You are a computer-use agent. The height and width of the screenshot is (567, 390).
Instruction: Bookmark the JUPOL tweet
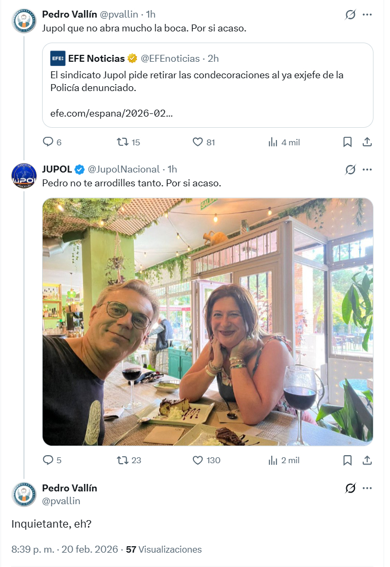point(347,460)
